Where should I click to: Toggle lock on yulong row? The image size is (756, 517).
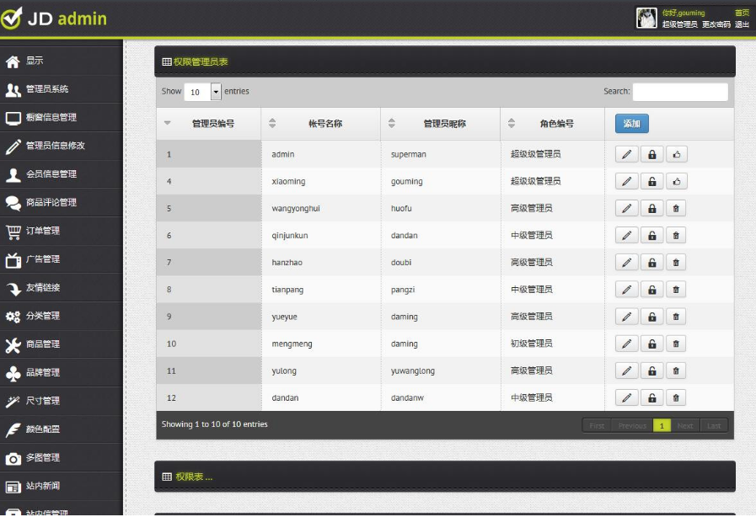click(x=651, y=370)
